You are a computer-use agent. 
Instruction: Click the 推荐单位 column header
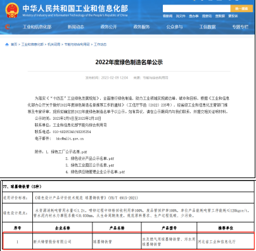tap(226, 228)
